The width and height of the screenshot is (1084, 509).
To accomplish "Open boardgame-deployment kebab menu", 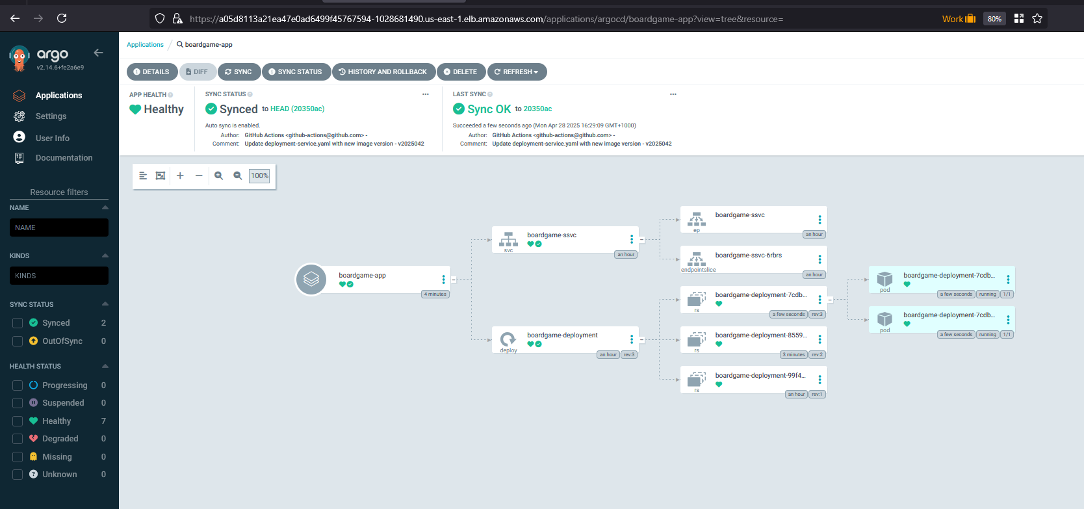I will (x=632, y=339).
